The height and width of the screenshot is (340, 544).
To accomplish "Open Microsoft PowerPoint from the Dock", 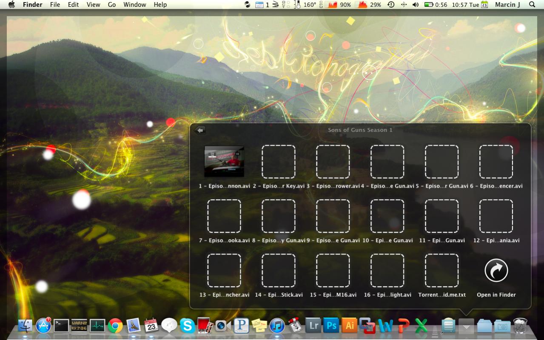I will tap(403, 326).
